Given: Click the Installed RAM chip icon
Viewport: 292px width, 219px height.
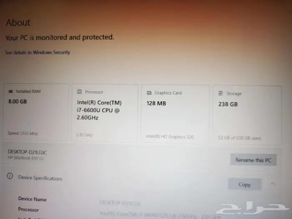Looking at the screenshot, I should (x=11, y=91).
